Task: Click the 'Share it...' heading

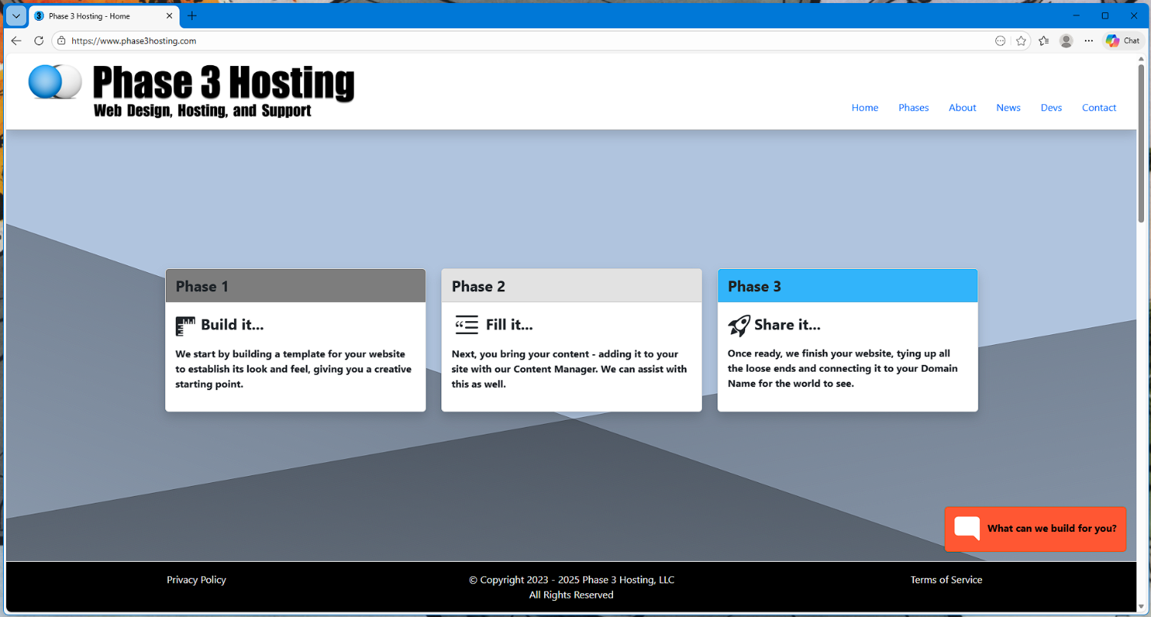Action: pyautogui.click(x=787, y=325)
